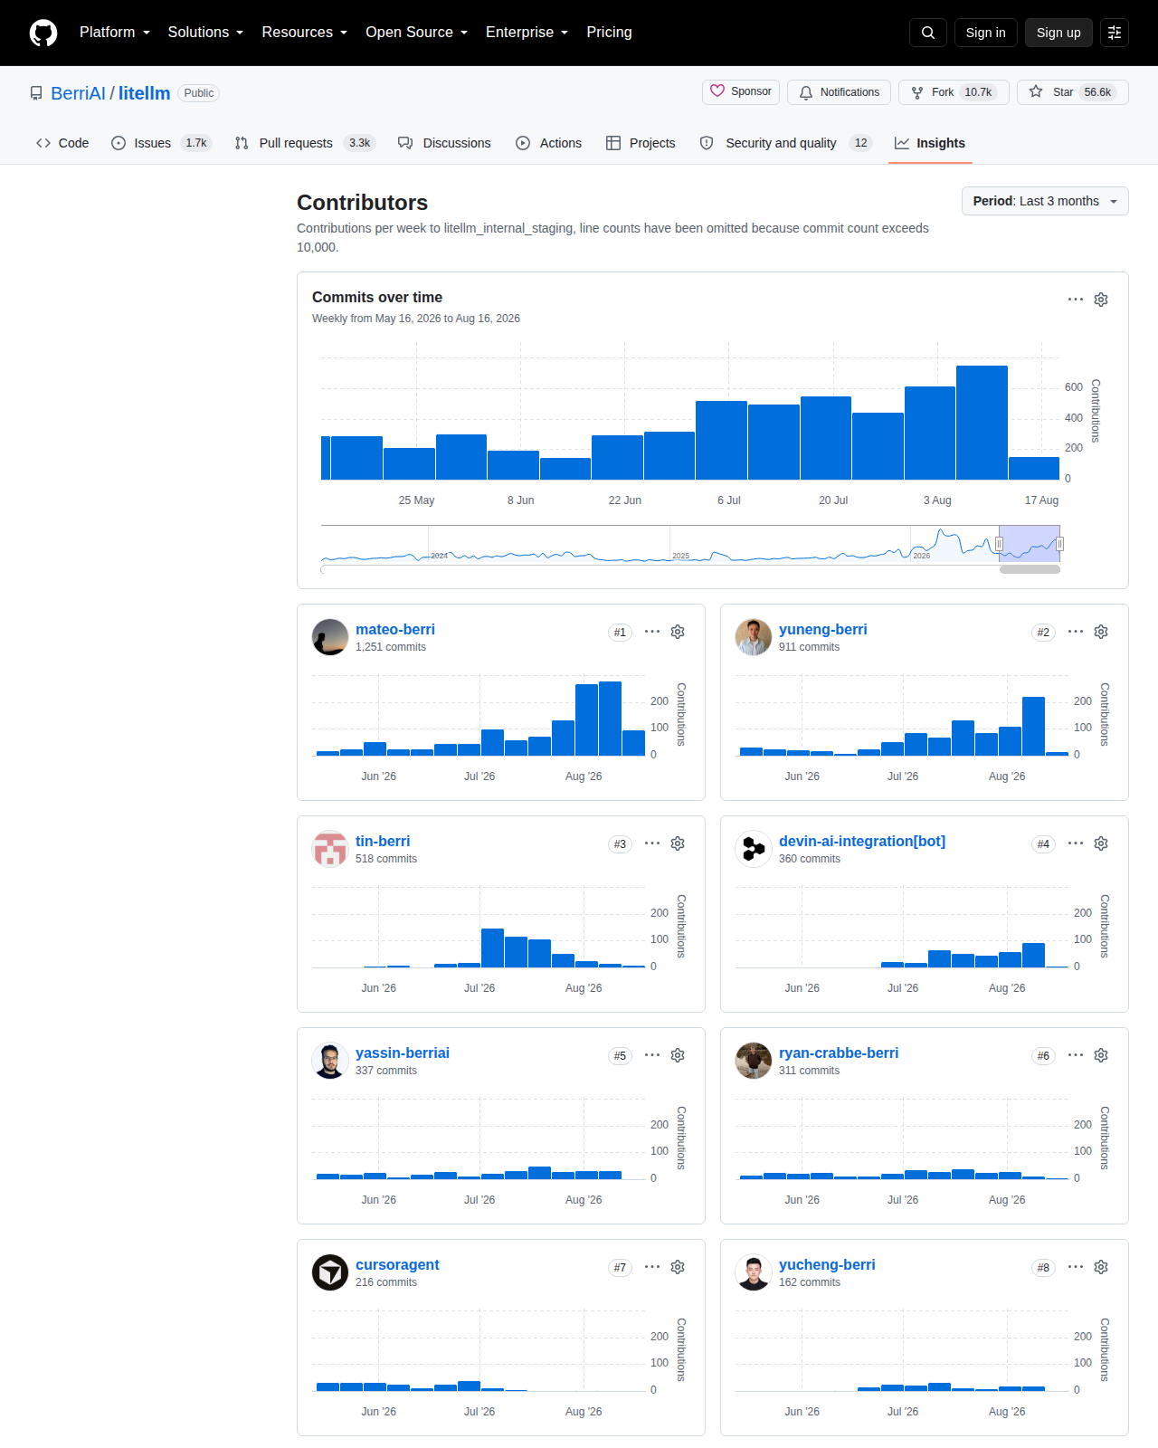Open the Period Last 3 months dropdown

1045,201
